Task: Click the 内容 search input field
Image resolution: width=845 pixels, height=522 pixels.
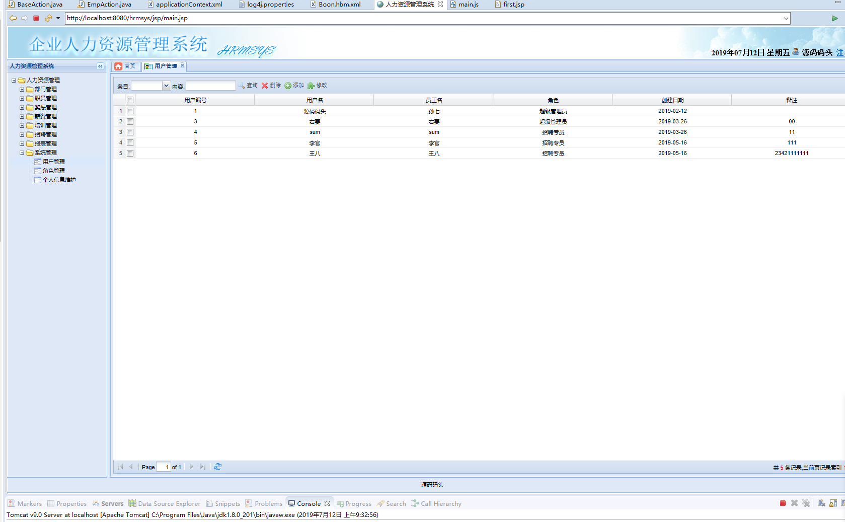Action: [x=210, y=86]
